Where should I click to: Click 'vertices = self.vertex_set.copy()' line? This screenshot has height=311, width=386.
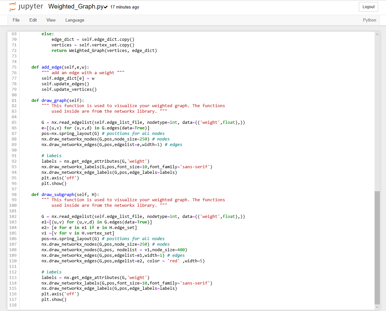(93, 45)
